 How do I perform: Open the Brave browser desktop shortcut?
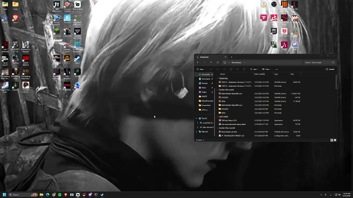pyautogui.click(x=15, y=19)
